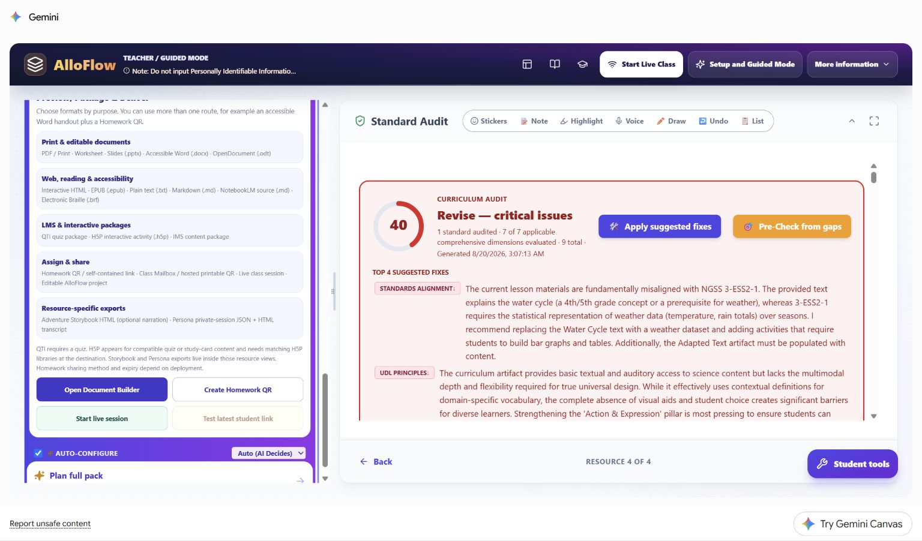
Task: Click the left sidebar scrollbar thumb
Action: (325, 420)
